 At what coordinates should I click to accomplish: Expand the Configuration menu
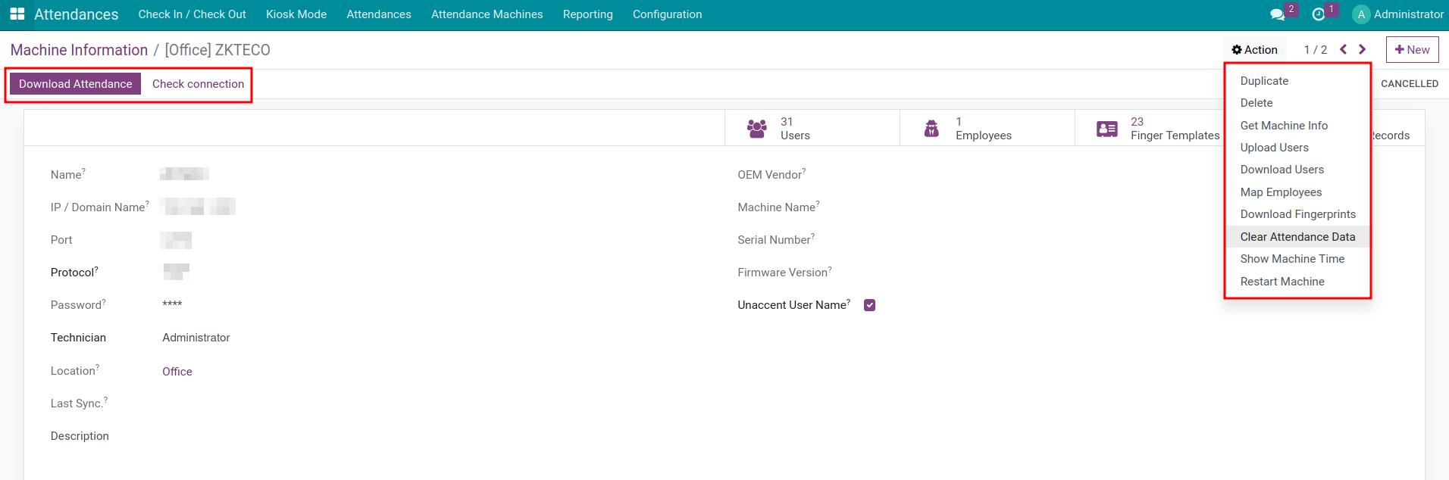point(667,14)
